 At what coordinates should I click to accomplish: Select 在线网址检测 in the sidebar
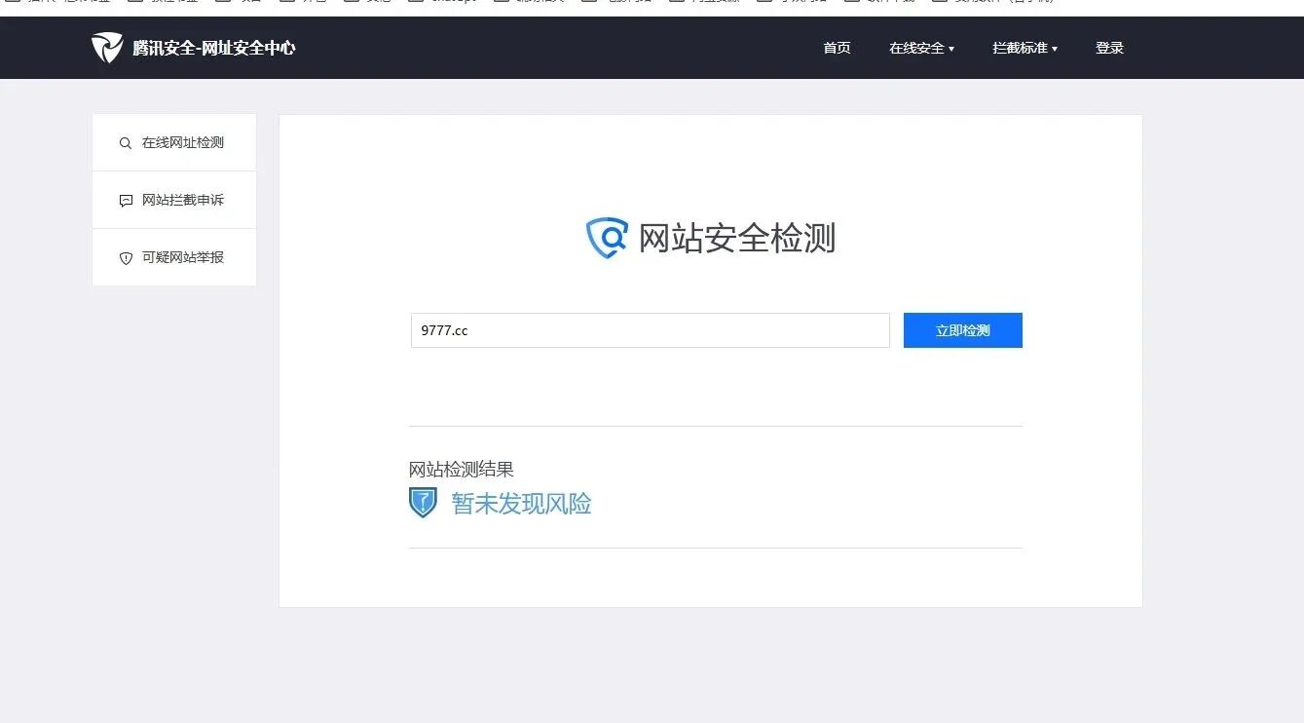click(174, 142)
